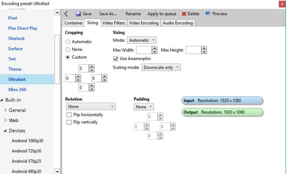
Task: Collapse the Built-in presets group
Action: [1, 100]
